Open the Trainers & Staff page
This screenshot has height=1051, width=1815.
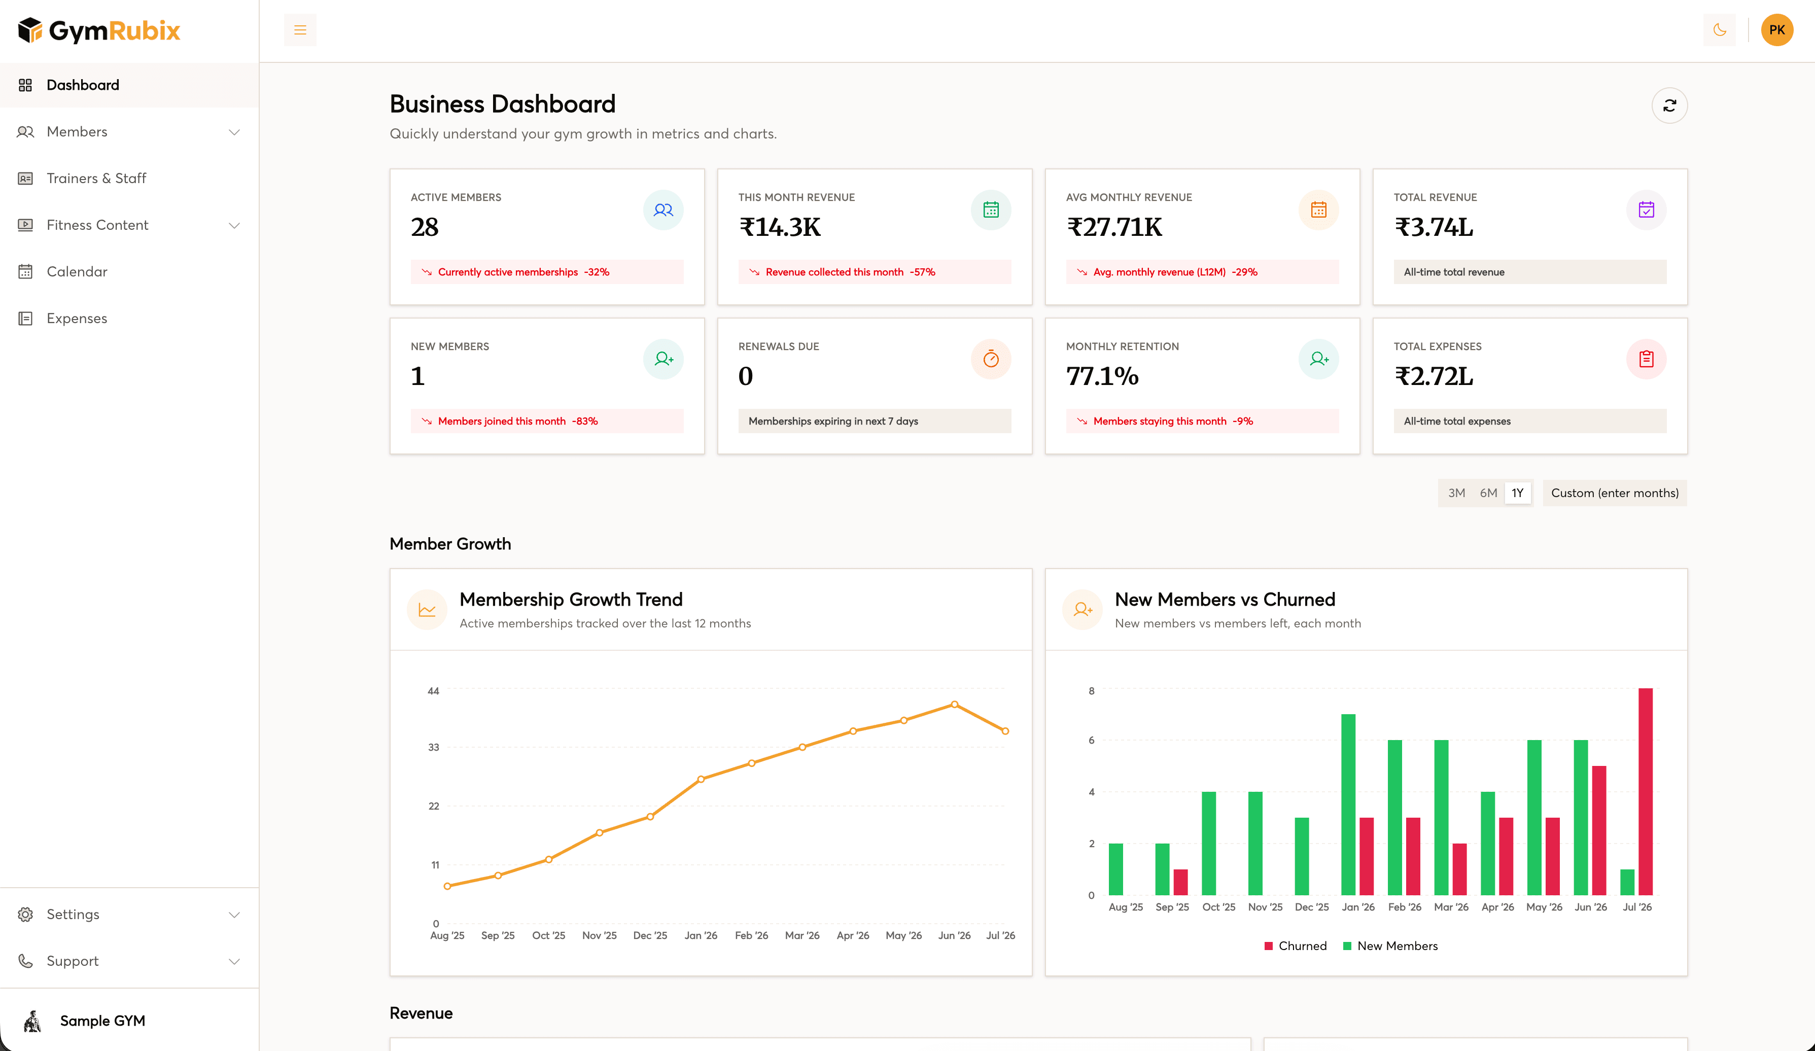[x=130, y=179]
